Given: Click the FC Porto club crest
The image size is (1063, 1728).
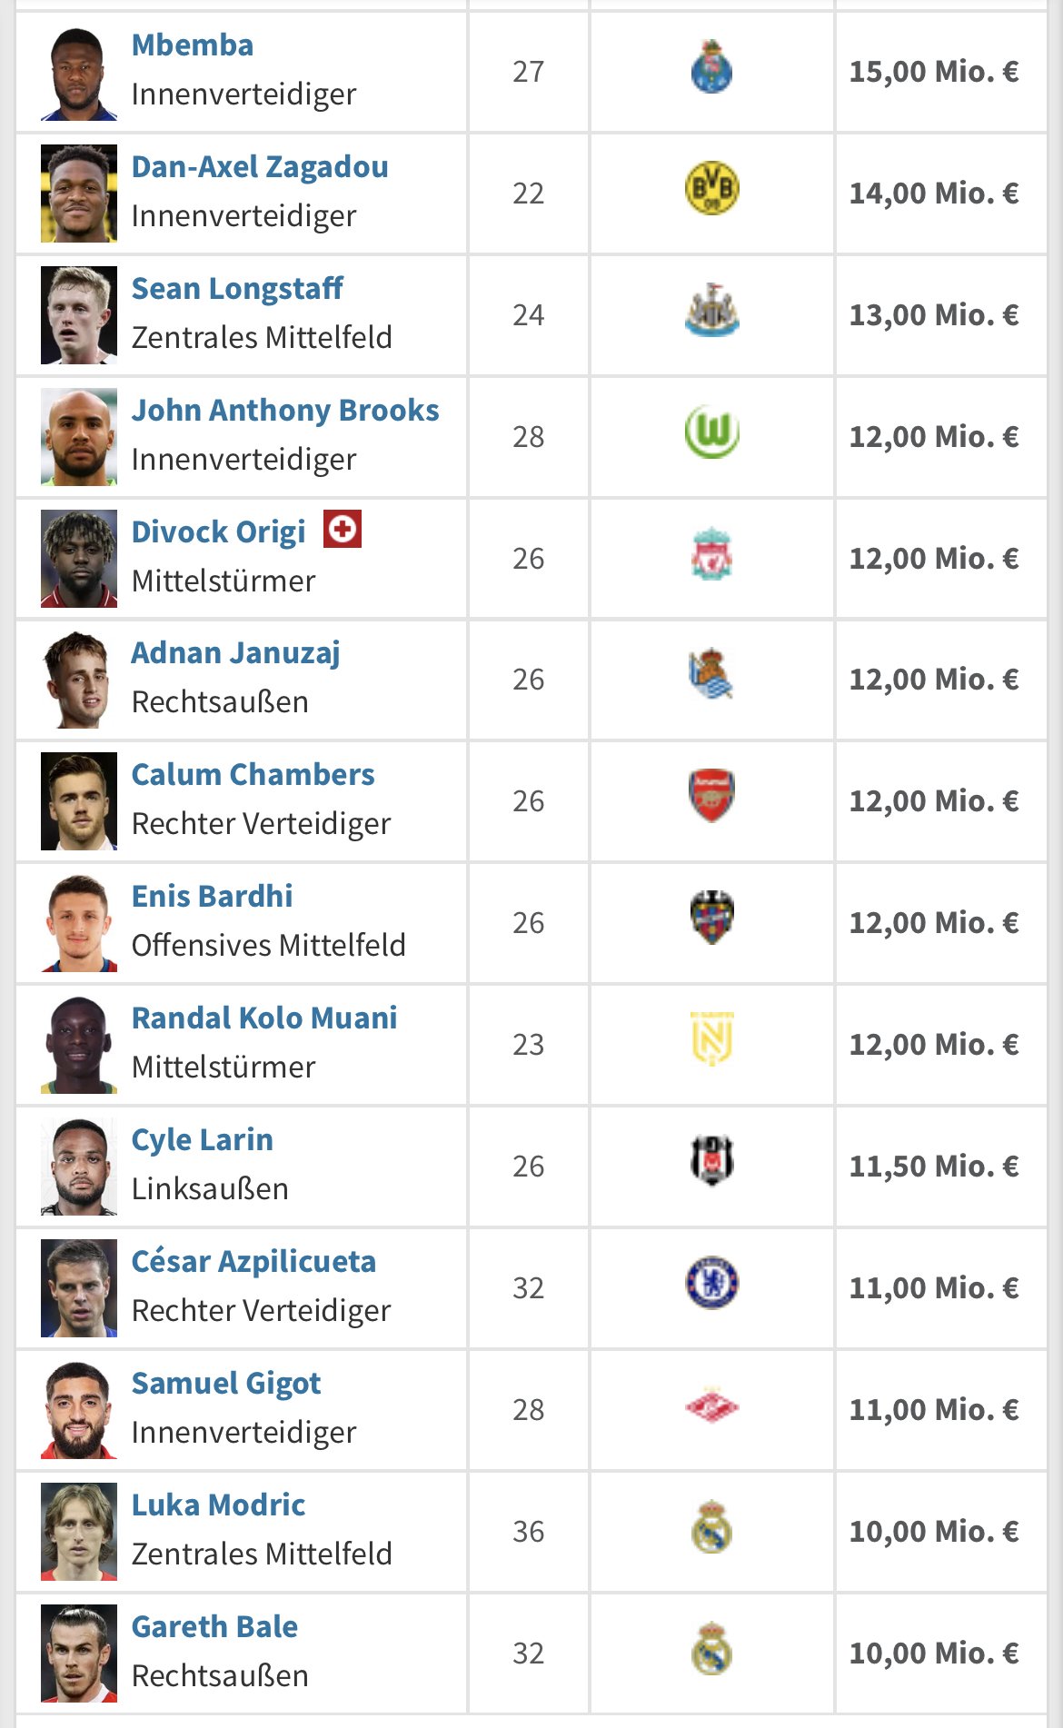Looking at the screenshot, I should 711,67.
